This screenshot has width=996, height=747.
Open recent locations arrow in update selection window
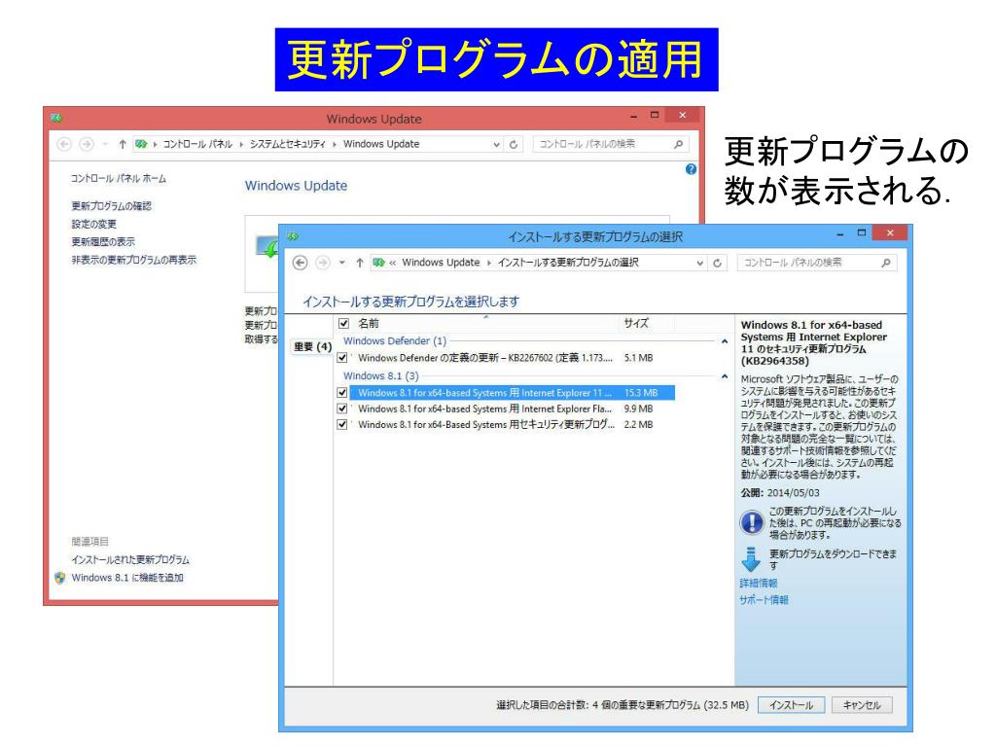[x=341, y=263]
